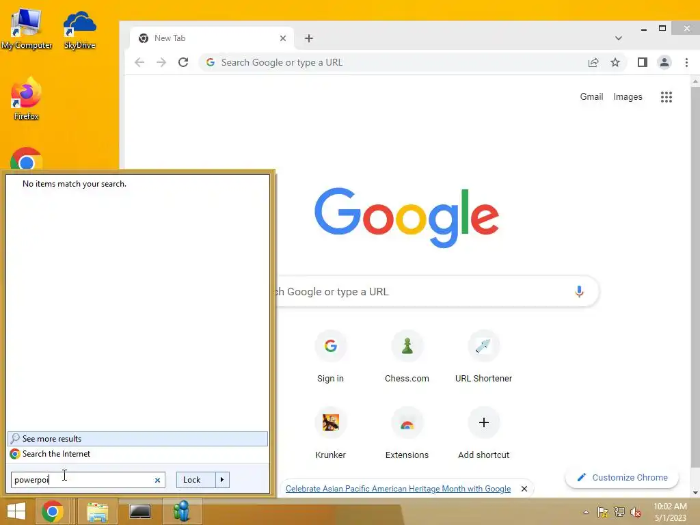Viewport: 700px width, 525px height.
Task: Click the Images link
Action: (628, 97)
